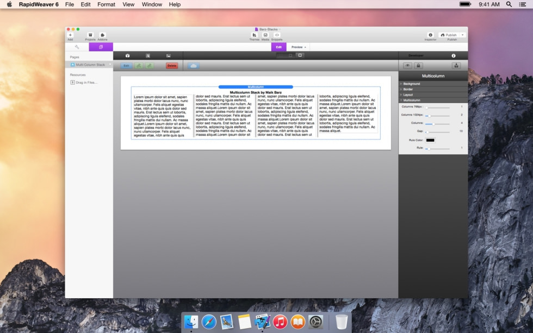Expand the Background section
The image size is (533, 333).
click(433, 84)
